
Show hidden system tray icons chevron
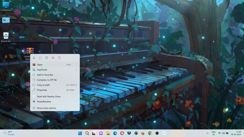[207, 133]
